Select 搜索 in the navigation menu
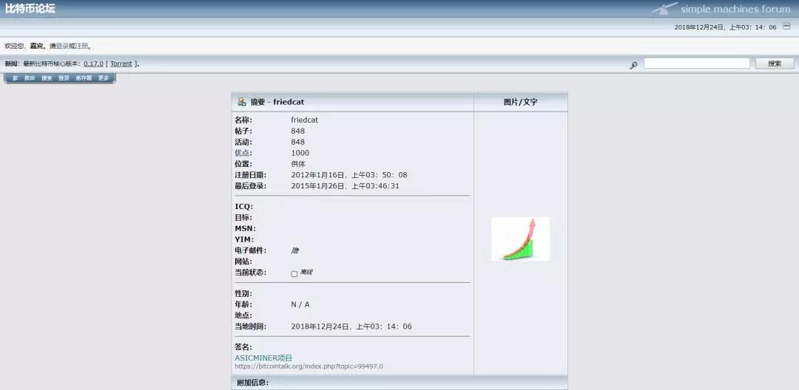The height and width of the screenshot is (390, 799). coord(47,78)
